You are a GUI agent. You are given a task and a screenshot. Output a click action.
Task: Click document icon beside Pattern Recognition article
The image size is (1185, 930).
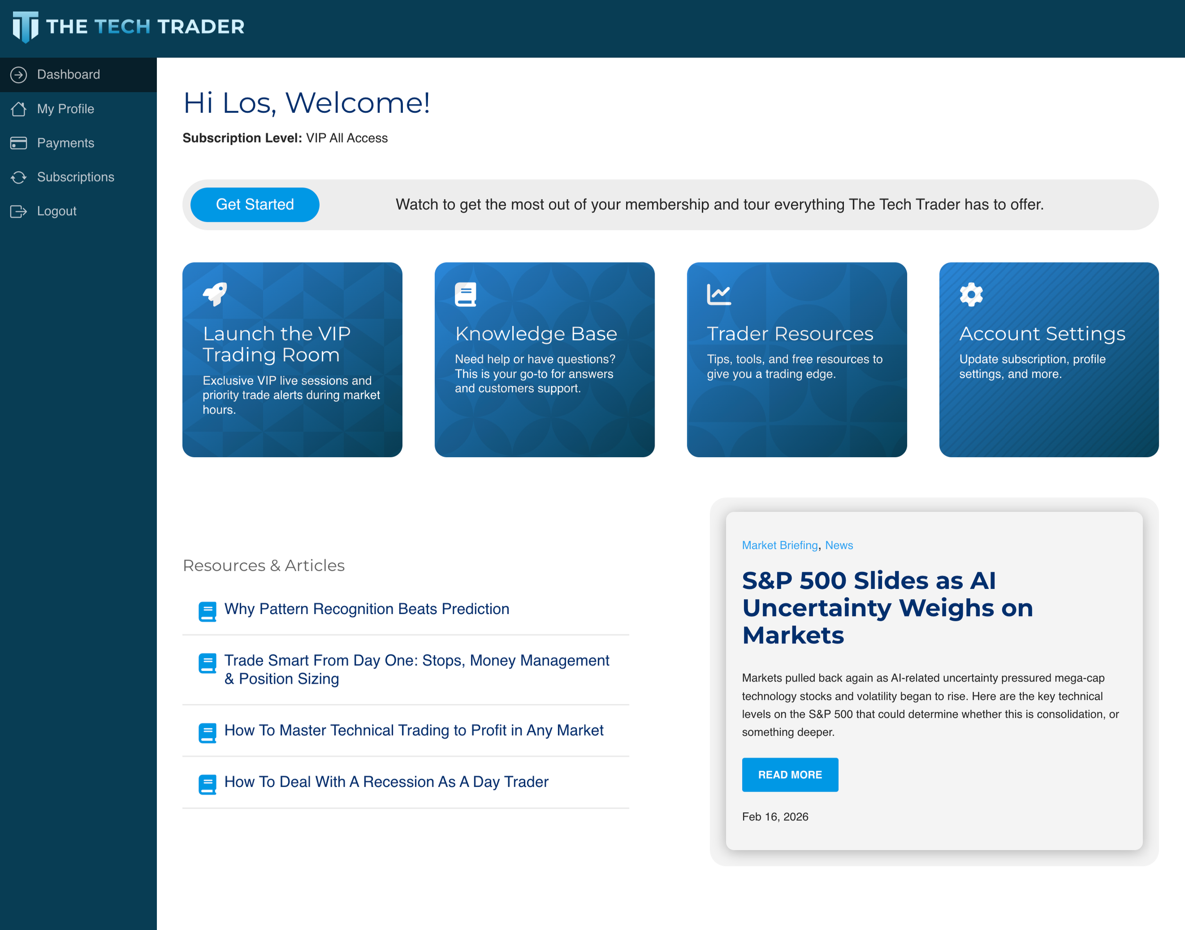(x=207, y=611)
